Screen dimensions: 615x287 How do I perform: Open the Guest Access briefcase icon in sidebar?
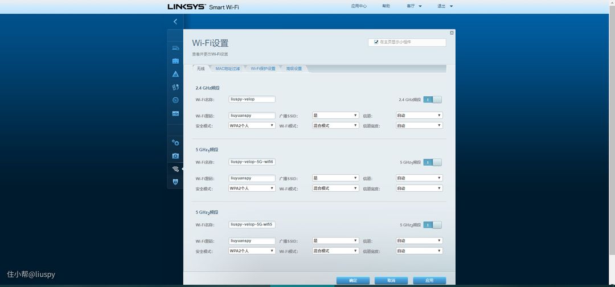coord(175,61)
